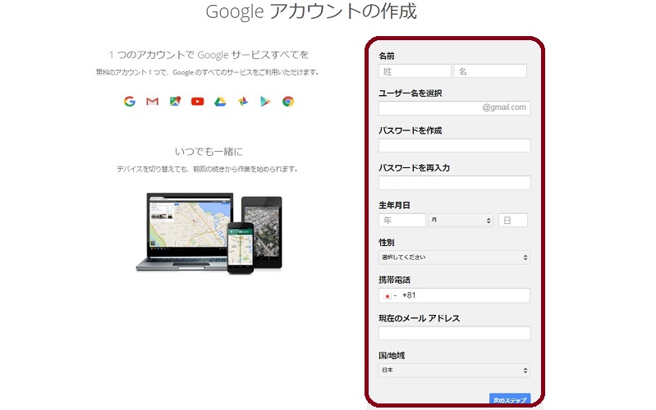Click the いつでも一緒に heading text
Viewport: 656px width, 410px height.
tap(209, 152)
